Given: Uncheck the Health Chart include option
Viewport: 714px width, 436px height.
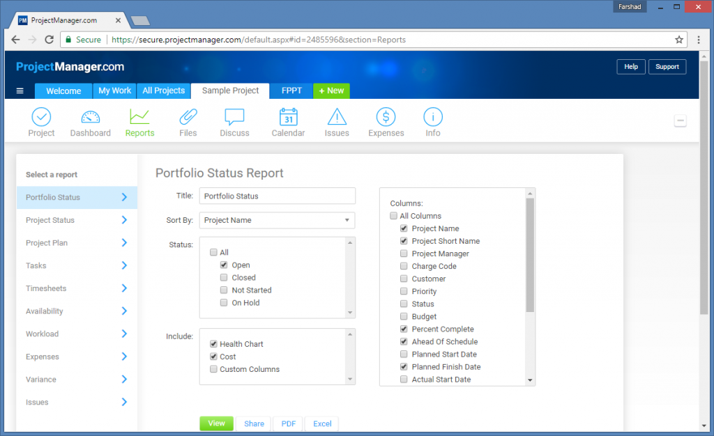Looking at the screenshot, I should [213, 343].
